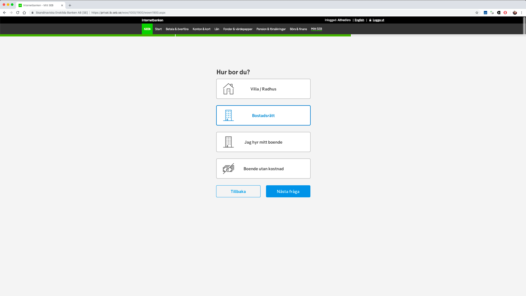Open the Pension & försäkringar menu
This screenshot has height=296, width=526.
pos(271,29)
